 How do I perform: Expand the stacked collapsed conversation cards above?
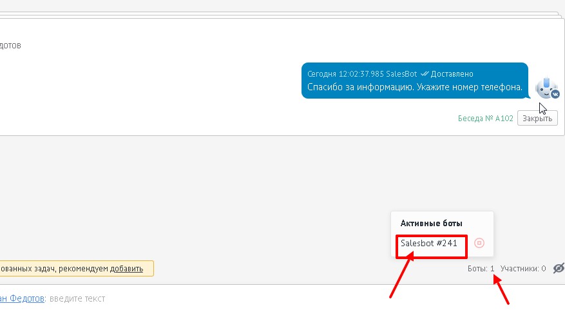281,15
